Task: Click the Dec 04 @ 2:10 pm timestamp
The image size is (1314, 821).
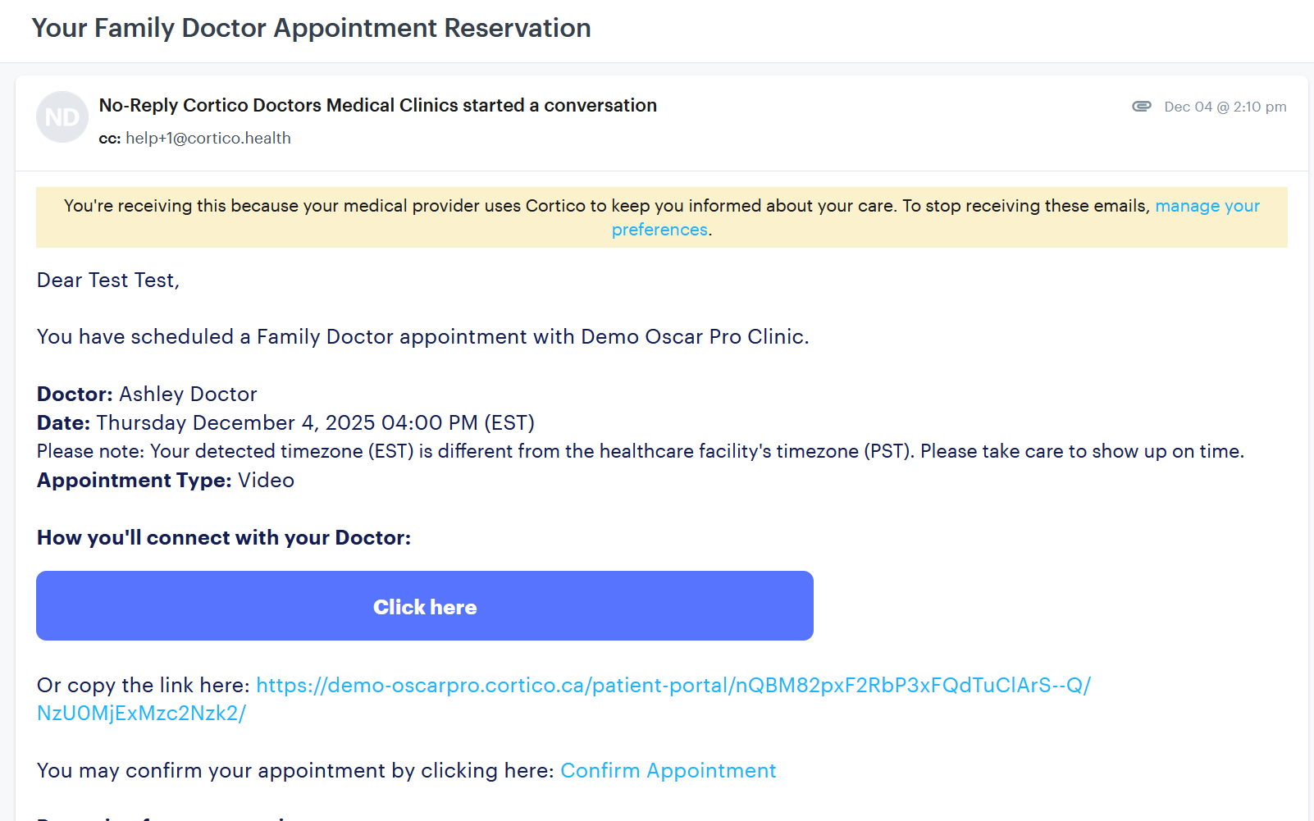Action: click(x=1225, y=107)
